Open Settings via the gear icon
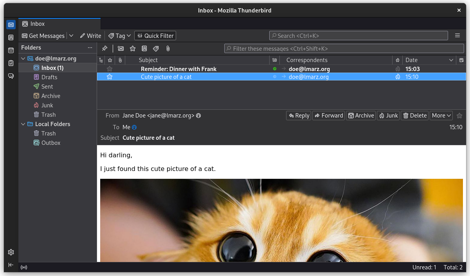470x276 pixels. pos(11,252)
